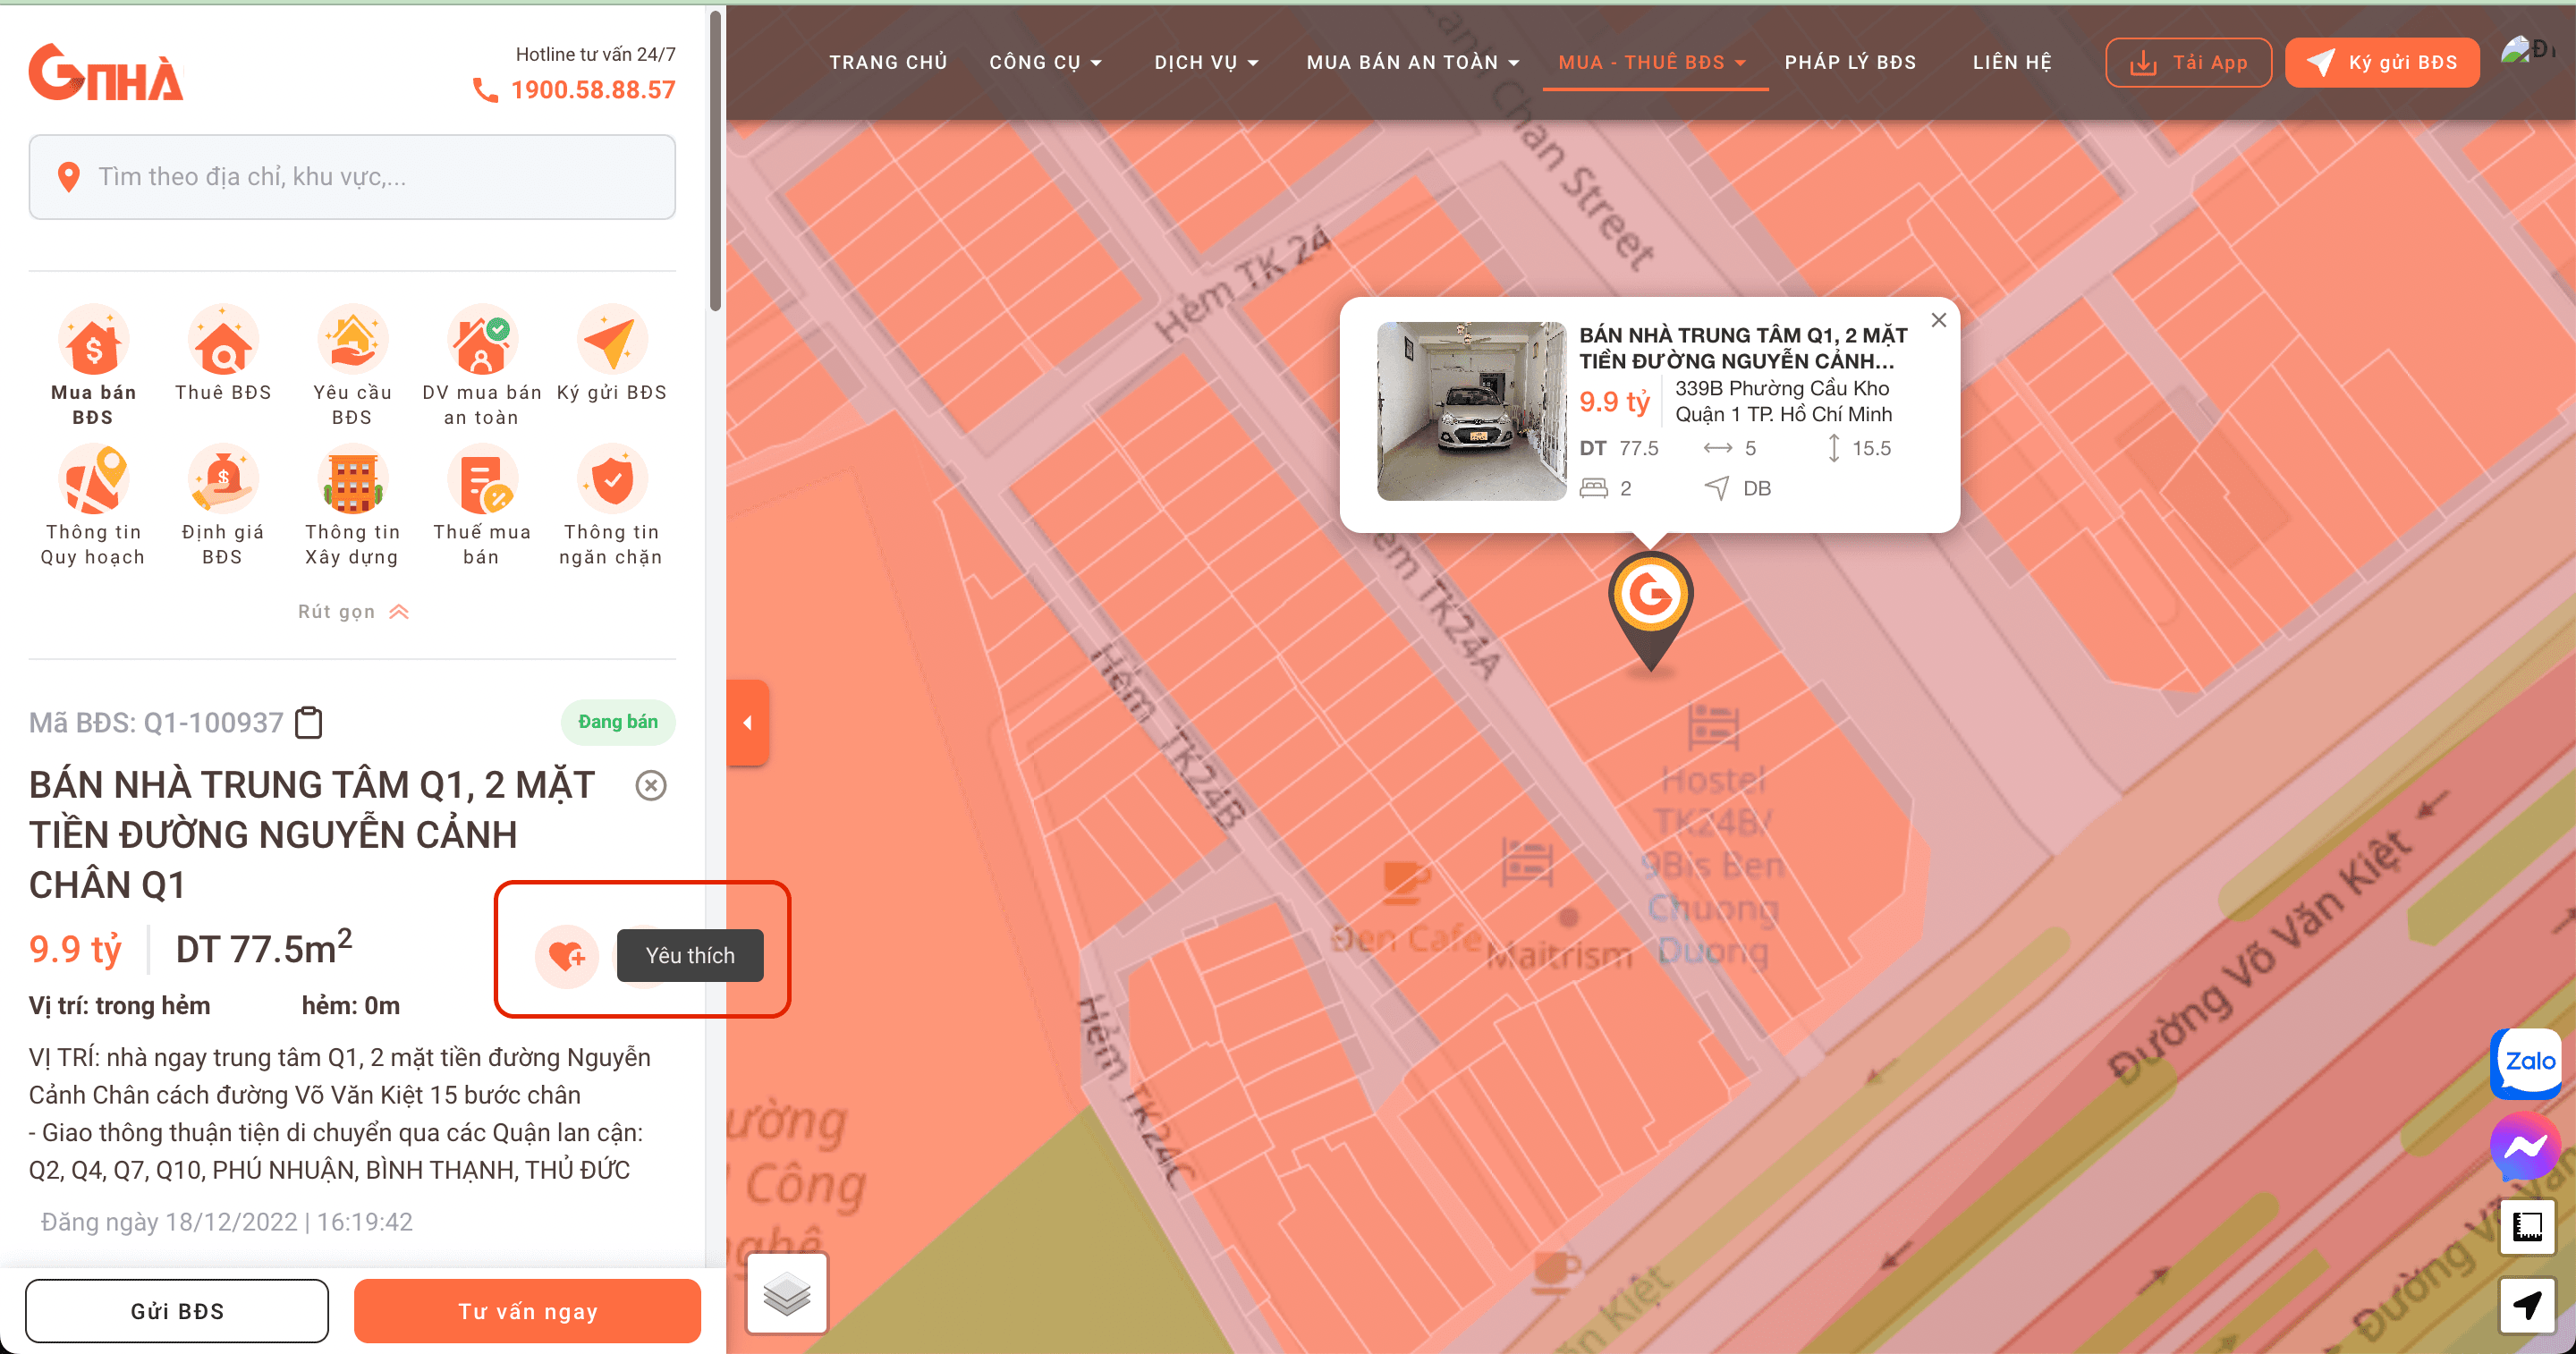Select the Định giá BĐS icon
2576x1354 pixels.
tap(223, 481)
